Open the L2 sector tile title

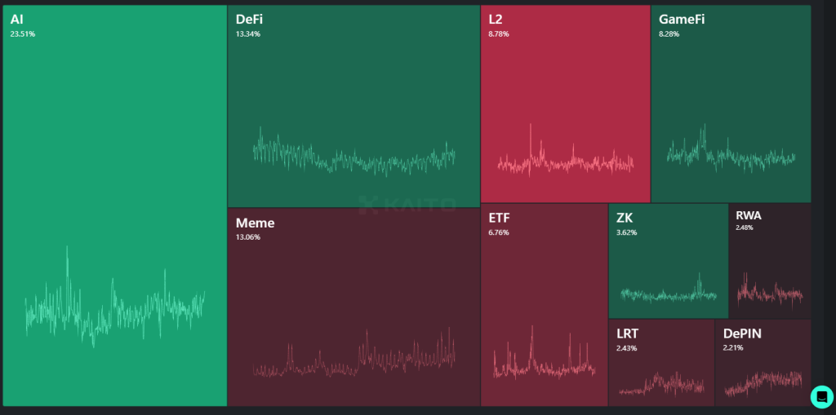pos(496,19)
